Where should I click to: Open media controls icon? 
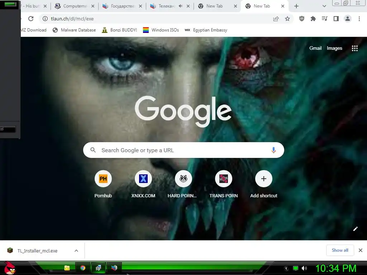click(x=324, y=19)
